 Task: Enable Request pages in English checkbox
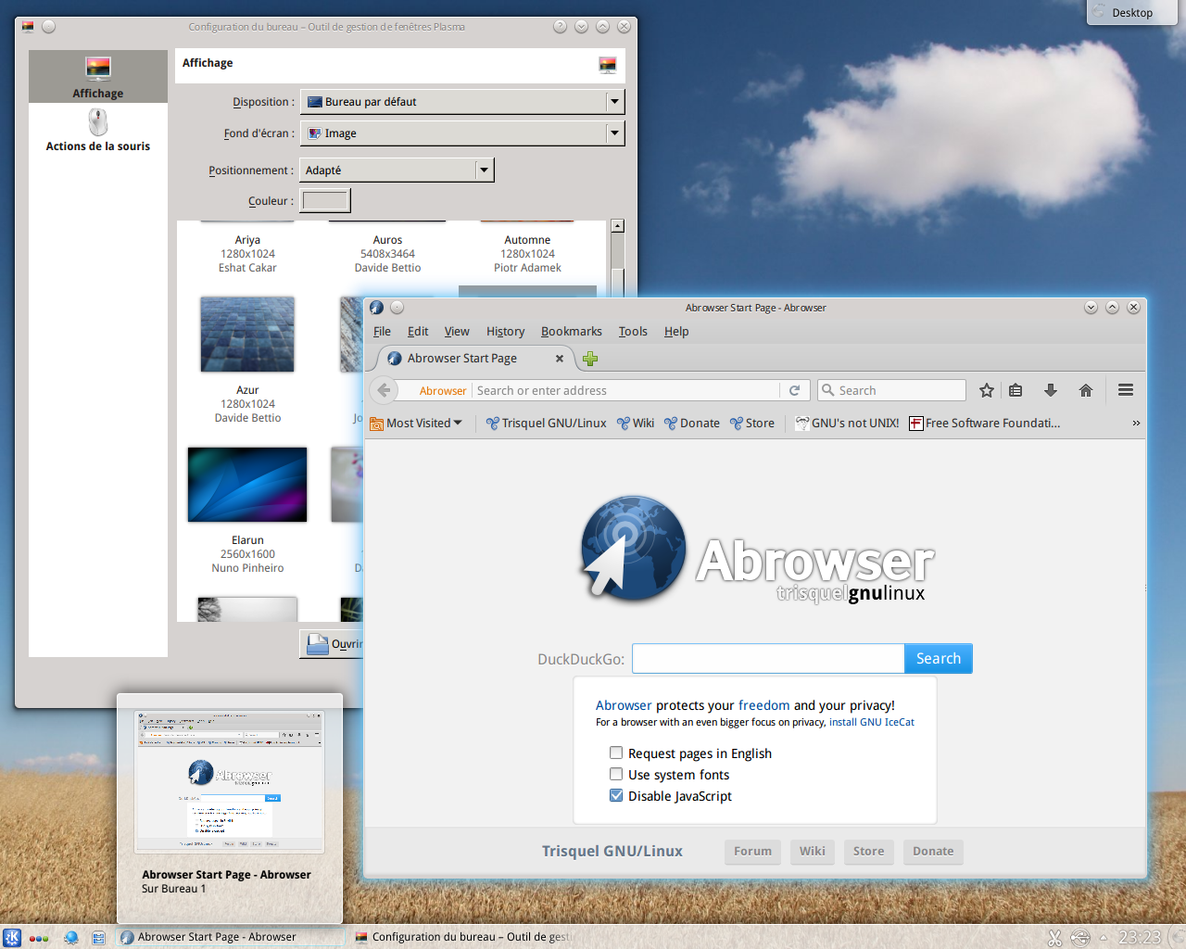click(x=616, y=753)
